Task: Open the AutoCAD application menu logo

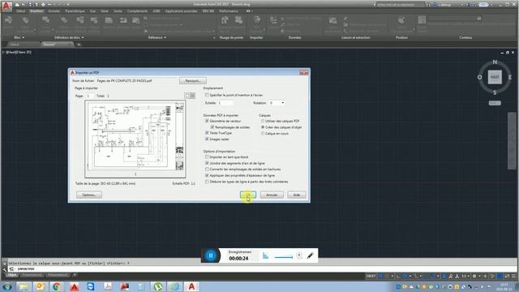Action: click(x=6, y=6)
